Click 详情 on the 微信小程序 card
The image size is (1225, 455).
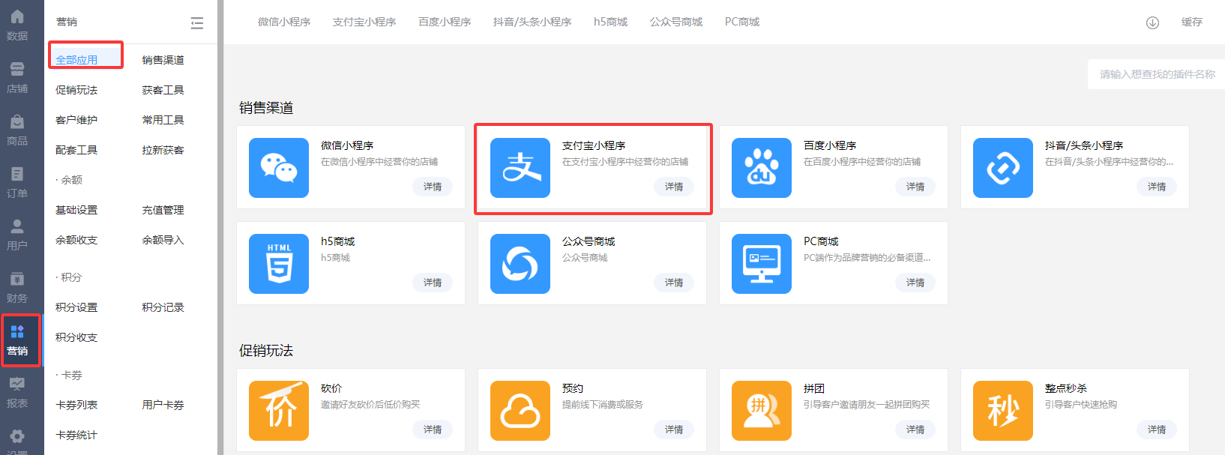coord(433,187)
